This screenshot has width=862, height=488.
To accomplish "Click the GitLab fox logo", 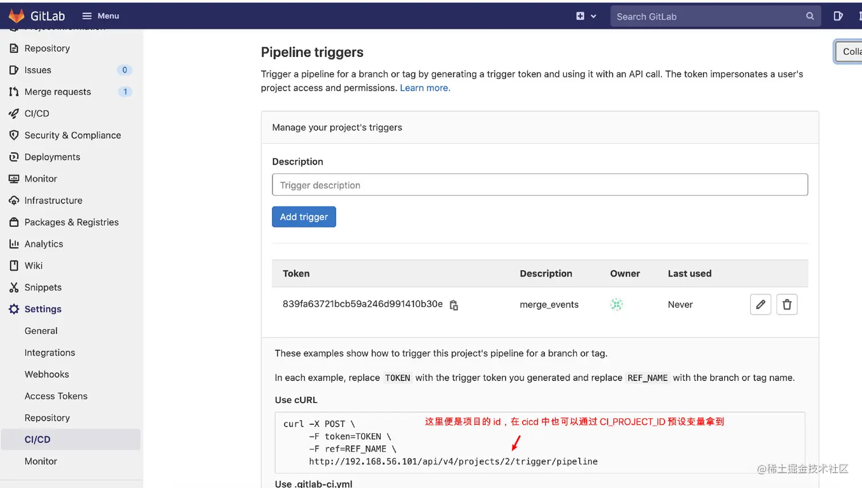I will (x=17, y=16).
